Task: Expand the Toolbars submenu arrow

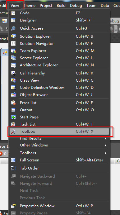Action: click(106, 153)
